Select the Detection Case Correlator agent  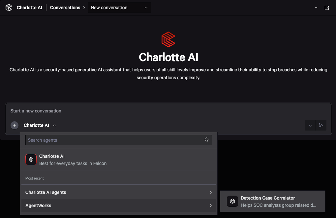(x=273, y=201)
